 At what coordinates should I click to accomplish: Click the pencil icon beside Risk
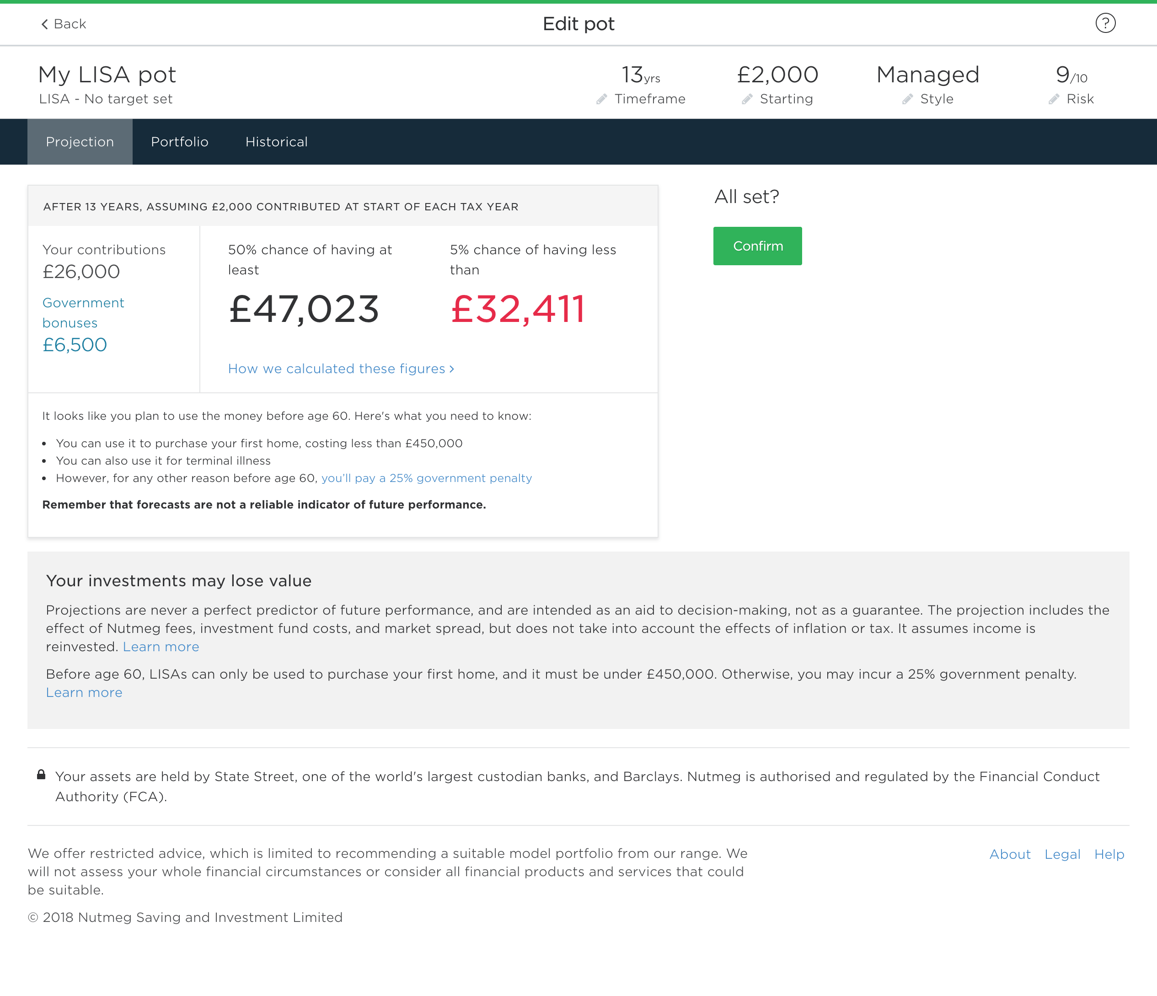coord(1054,99)
